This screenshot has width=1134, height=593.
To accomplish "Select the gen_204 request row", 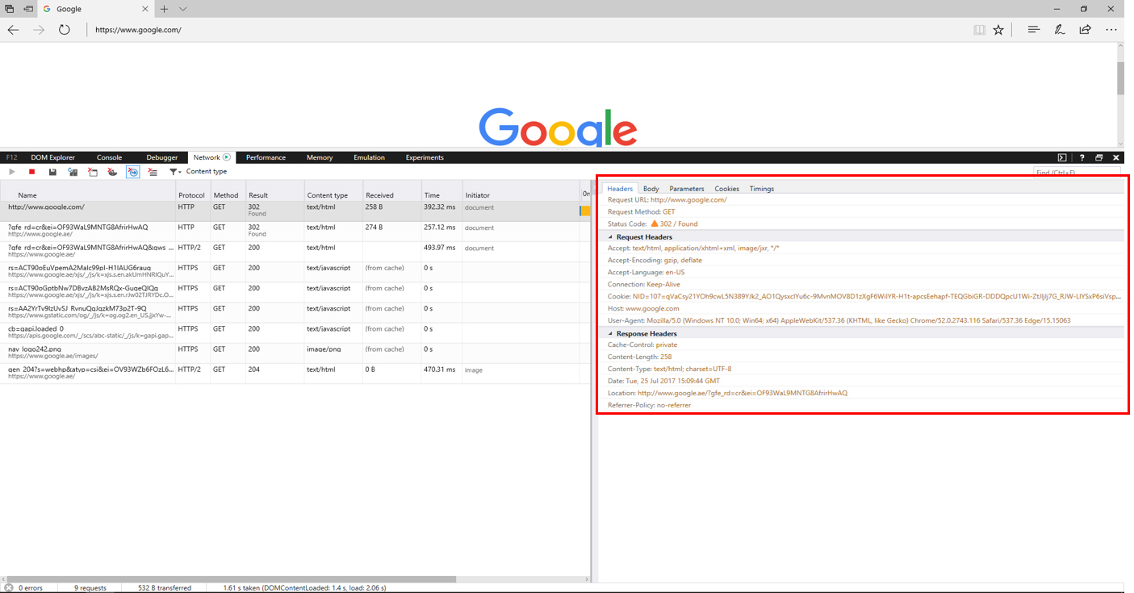I will coord(295,373).
